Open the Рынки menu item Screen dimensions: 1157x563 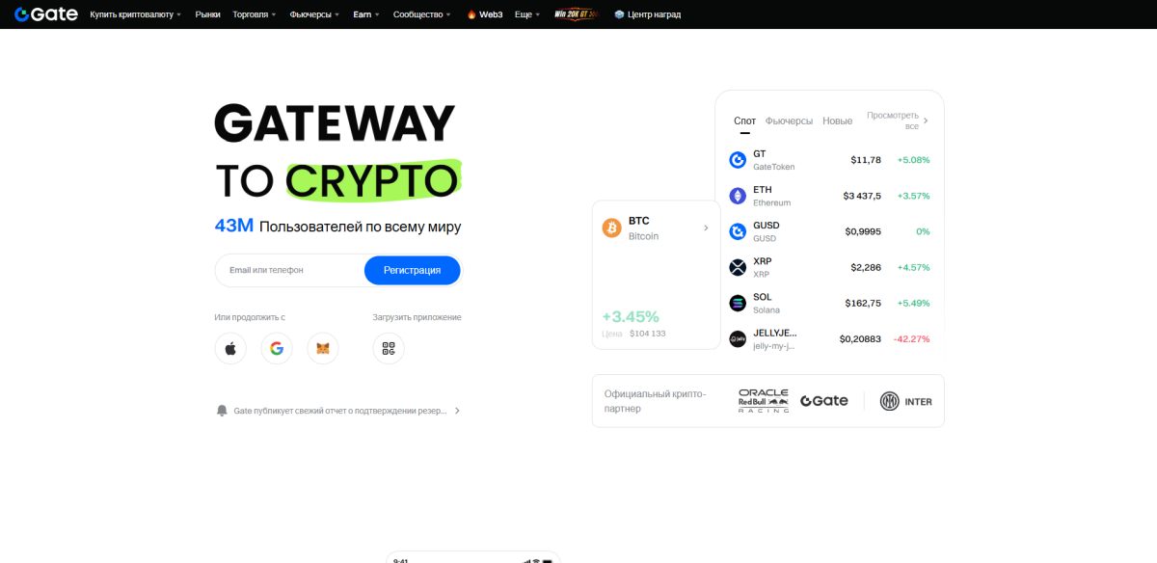(207, 14)
